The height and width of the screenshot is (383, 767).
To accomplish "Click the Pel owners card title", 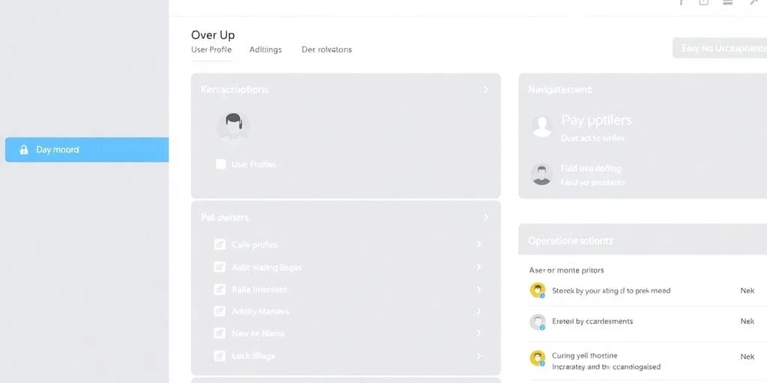I will pos(225,218).
